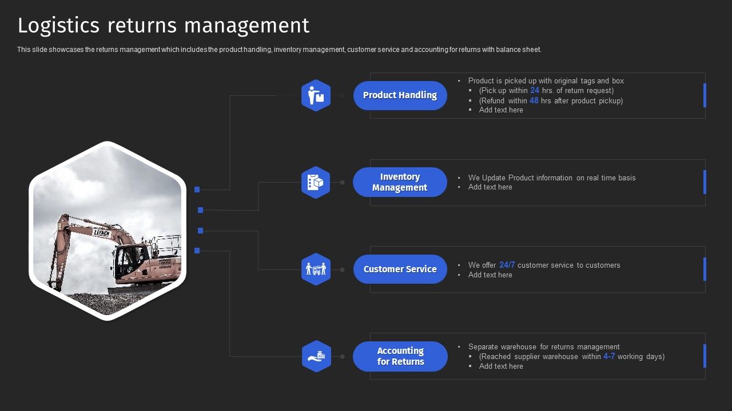Viewport: 732px width, 411px height.
Task: Select 'Add text here' under Accounting for Returns
Action: (501, 366)
